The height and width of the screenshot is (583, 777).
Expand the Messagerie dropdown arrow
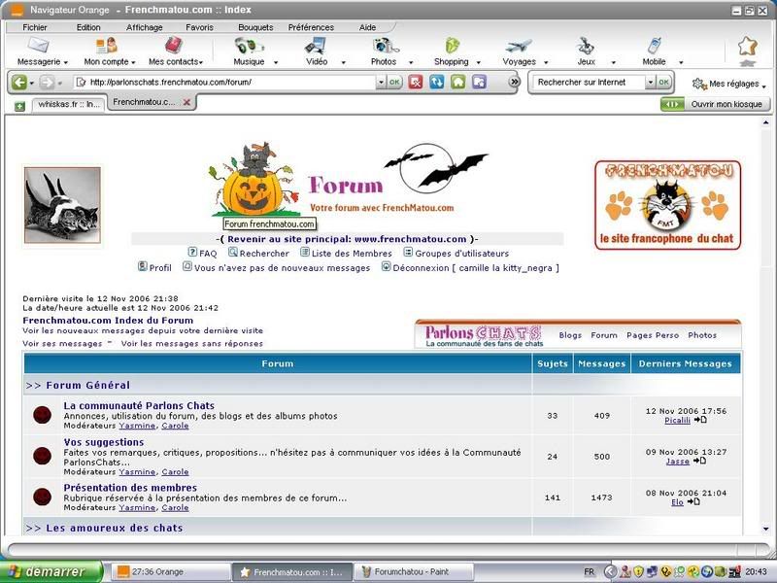click(65, 62)
